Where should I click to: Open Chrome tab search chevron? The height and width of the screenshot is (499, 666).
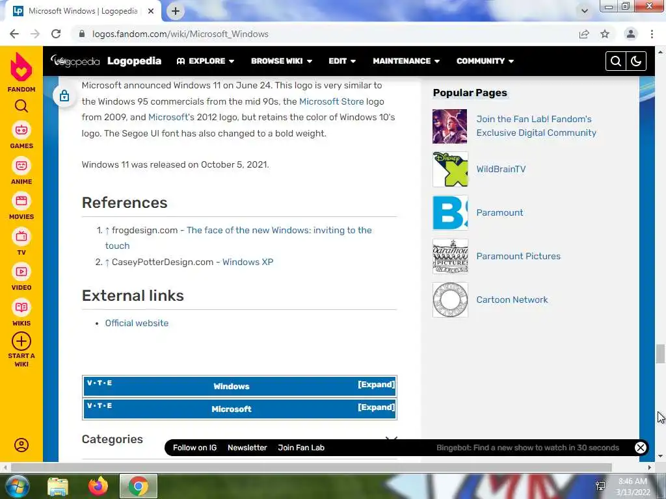[585, 11]
